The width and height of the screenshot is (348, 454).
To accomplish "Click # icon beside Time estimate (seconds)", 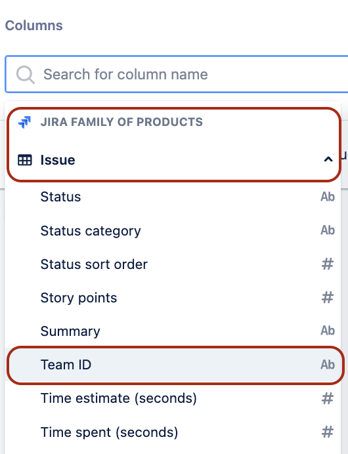I will point(328,399).
